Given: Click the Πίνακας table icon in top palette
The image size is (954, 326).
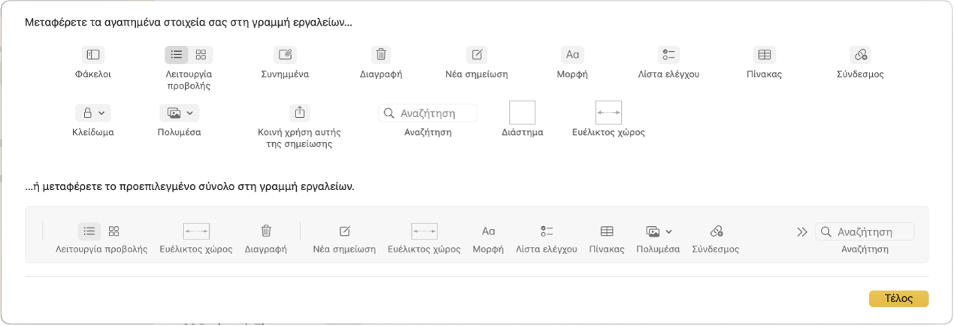Looking at the screenshot, I should pos(764,55).
